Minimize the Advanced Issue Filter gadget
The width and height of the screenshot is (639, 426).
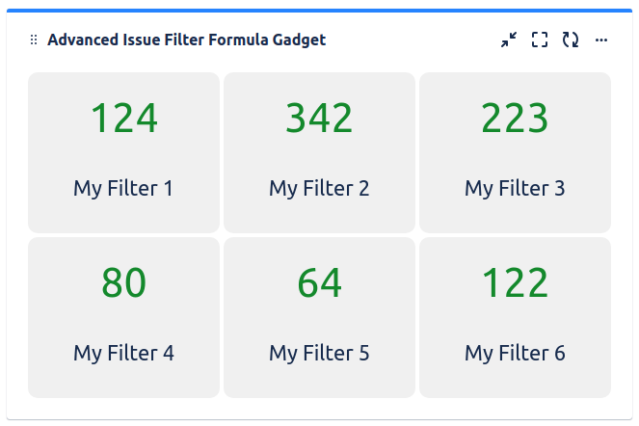[x=509, y=40]
